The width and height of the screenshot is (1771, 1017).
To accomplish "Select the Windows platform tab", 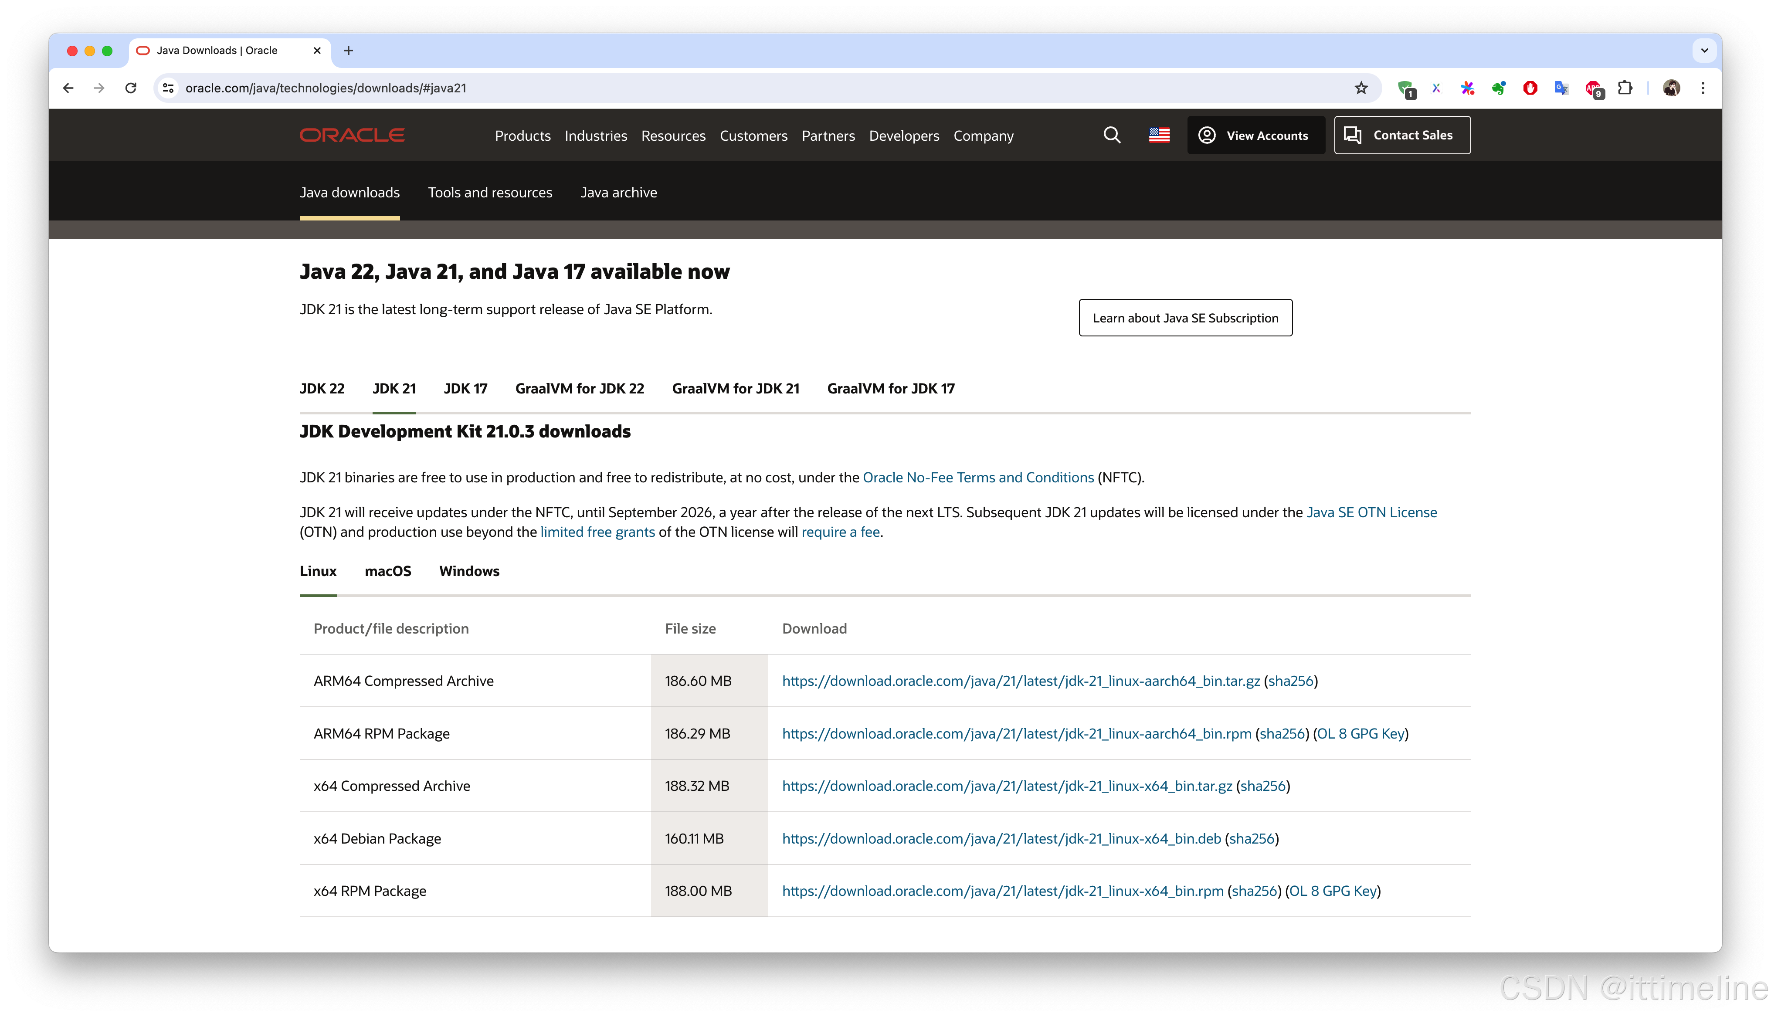I will [468, 571].
